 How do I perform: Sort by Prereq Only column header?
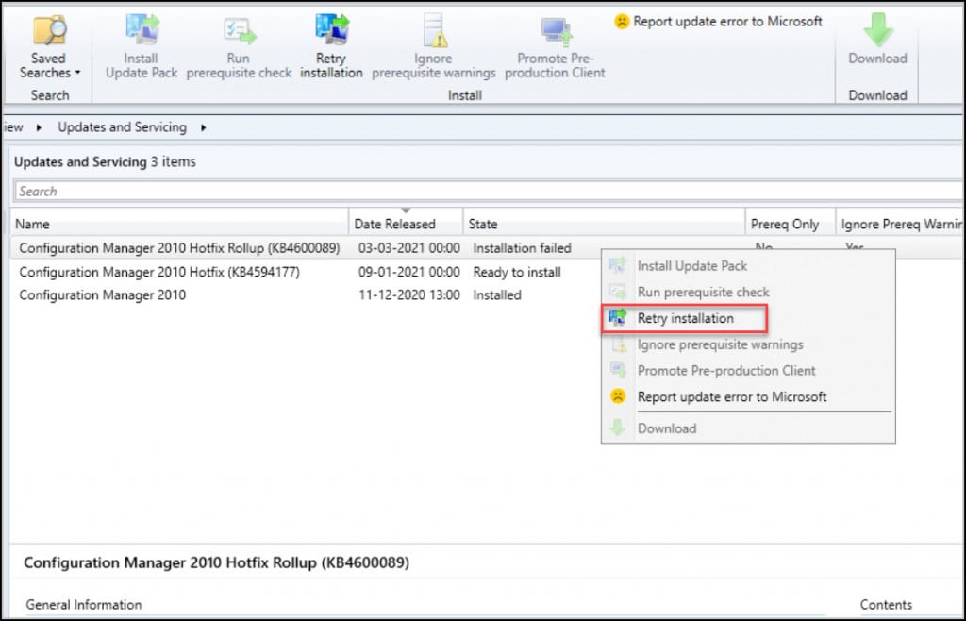[x=791, y=225]
